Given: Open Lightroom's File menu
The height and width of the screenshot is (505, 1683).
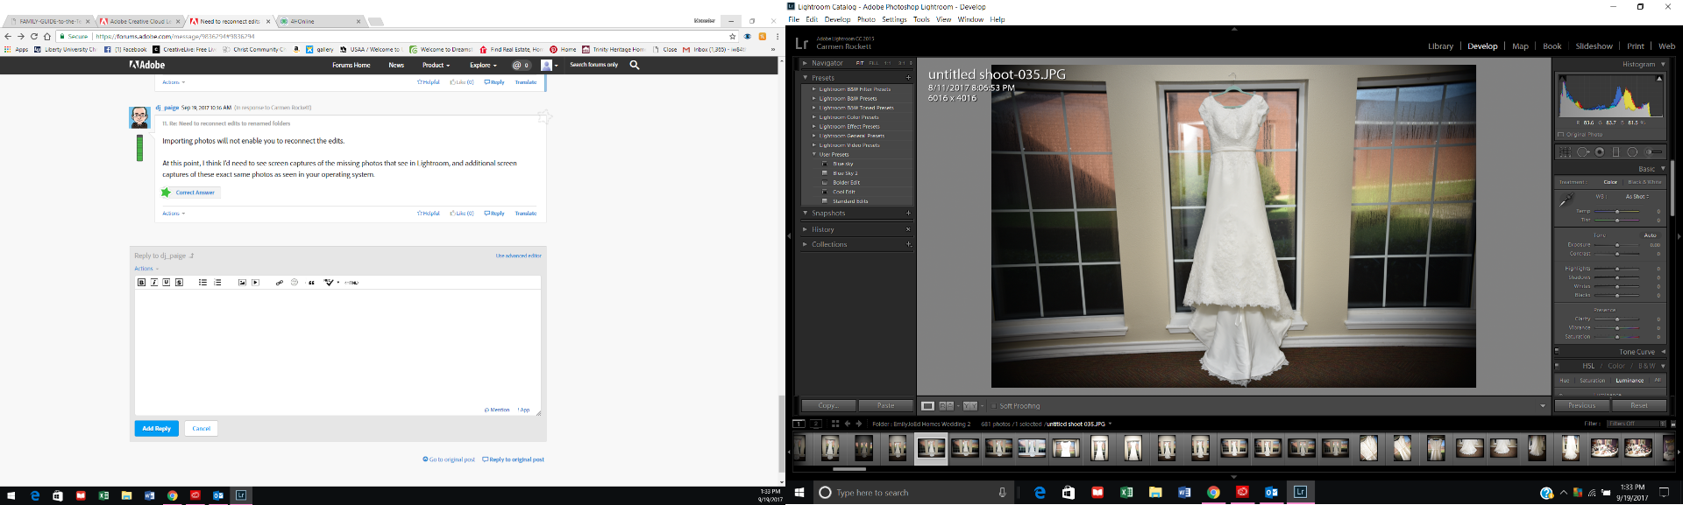Looking at the screenshot, I should pyautogui.click(x=793, y=19).
